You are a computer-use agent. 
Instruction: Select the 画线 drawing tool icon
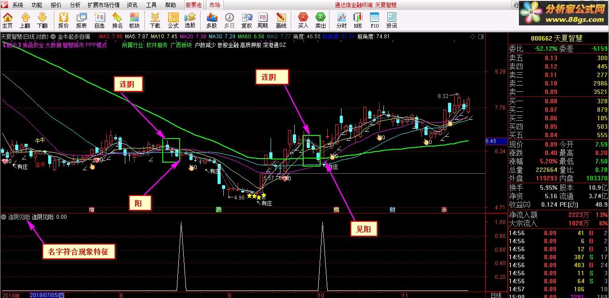(281, 20)
